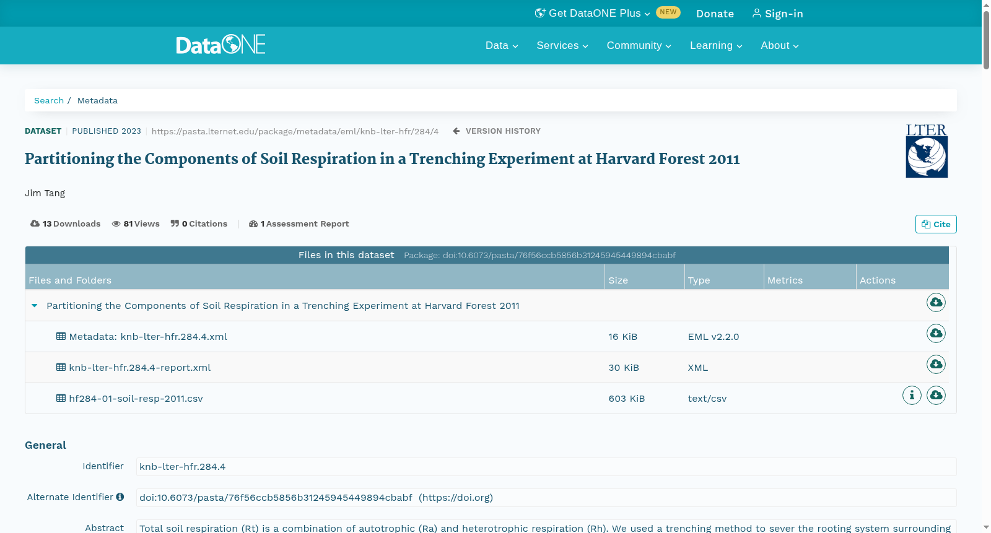This screenshot has width=991, height=533.
Task: Click the Package doi text in table header
Action: click(539, 255)
